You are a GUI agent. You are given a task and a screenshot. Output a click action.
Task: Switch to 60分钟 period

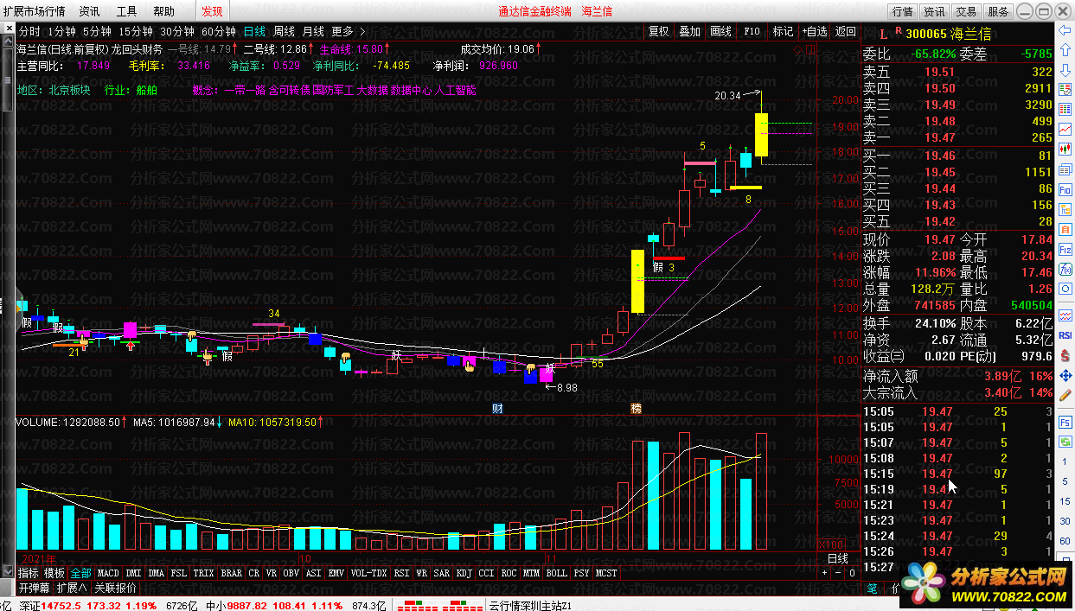(219, 31)
